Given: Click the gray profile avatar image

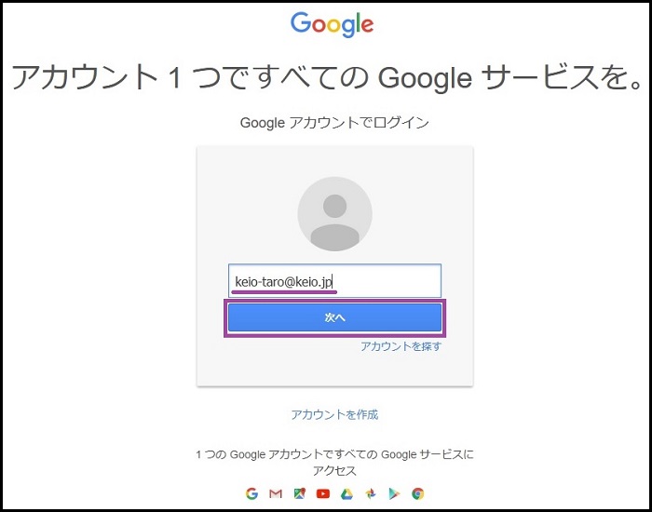Looking at the screenshot, I should 334,214.
